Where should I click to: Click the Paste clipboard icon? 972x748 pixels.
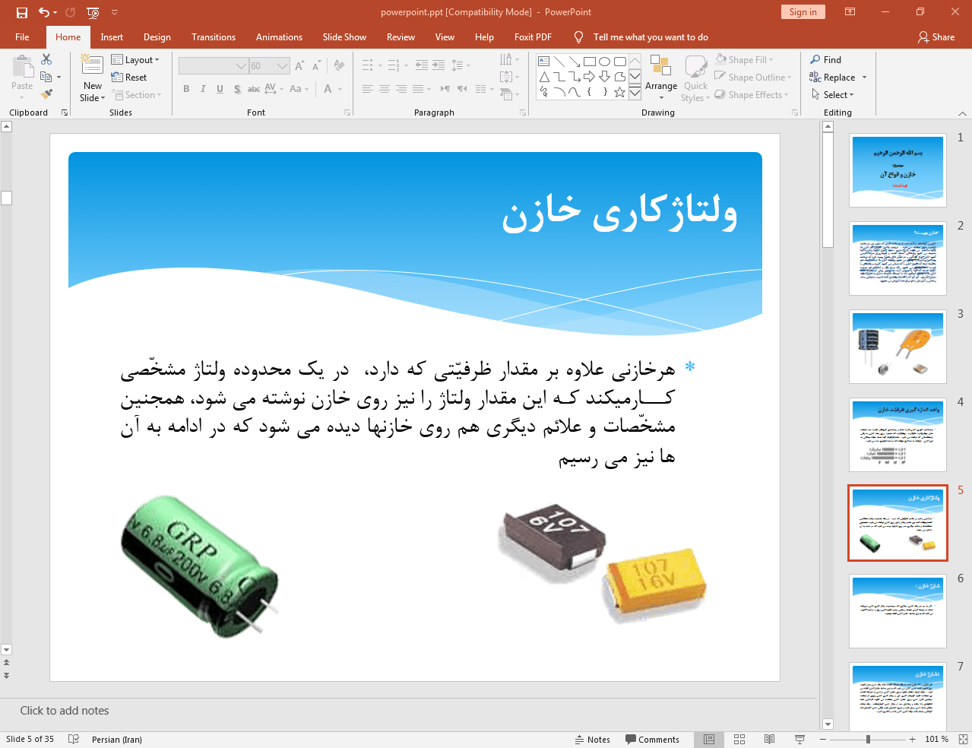tap(22, 68)
